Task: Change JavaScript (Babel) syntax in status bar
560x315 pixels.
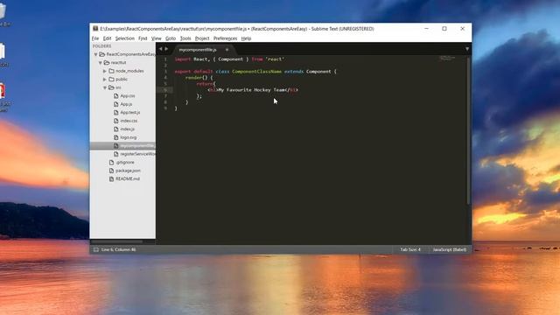Action: point(449,249)
